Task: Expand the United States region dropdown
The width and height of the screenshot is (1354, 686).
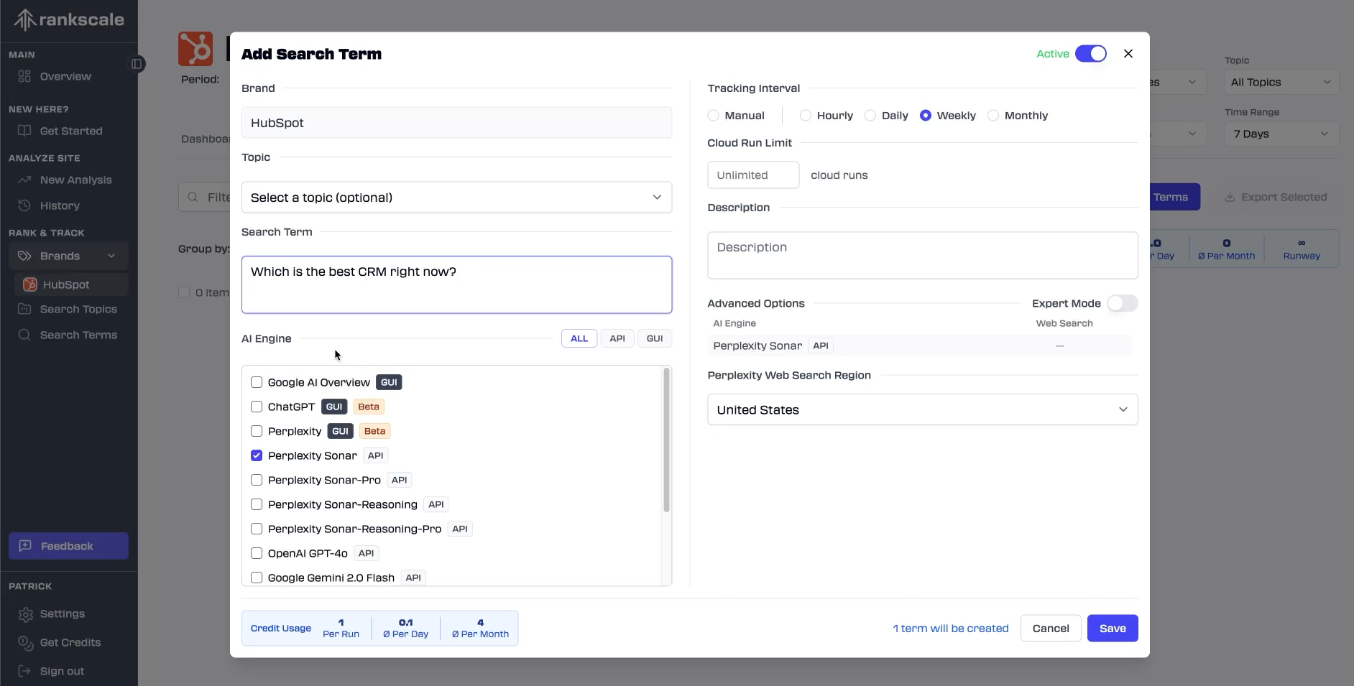Action: pyautogui.click(x=922, y=409)
